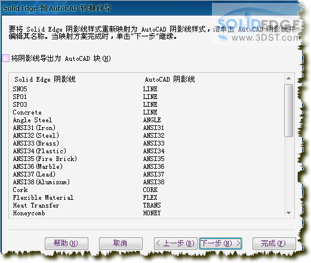Screen dimensions: 311x263
Task: Edit AutoCAD hatch LINE for SP03
Action: tap(150, 104)
